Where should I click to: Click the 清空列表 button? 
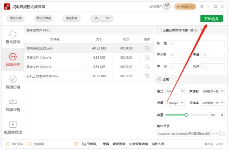click(x=72, y=18)
